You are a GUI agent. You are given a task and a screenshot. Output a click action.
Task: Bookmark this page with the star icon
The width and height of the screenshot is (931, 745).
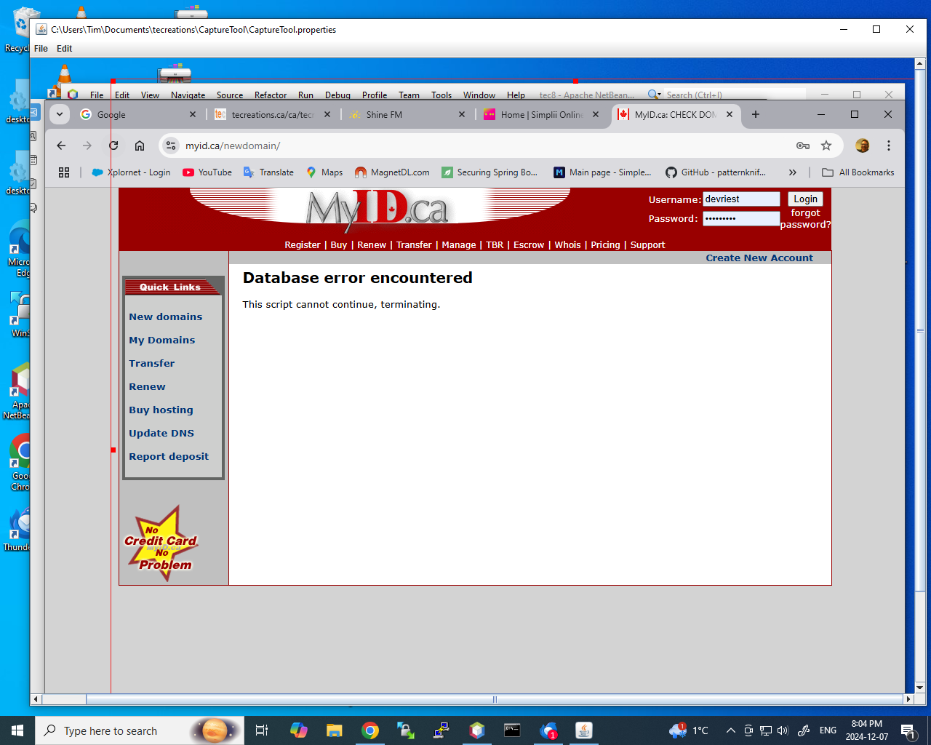click(x=826, y=146)
